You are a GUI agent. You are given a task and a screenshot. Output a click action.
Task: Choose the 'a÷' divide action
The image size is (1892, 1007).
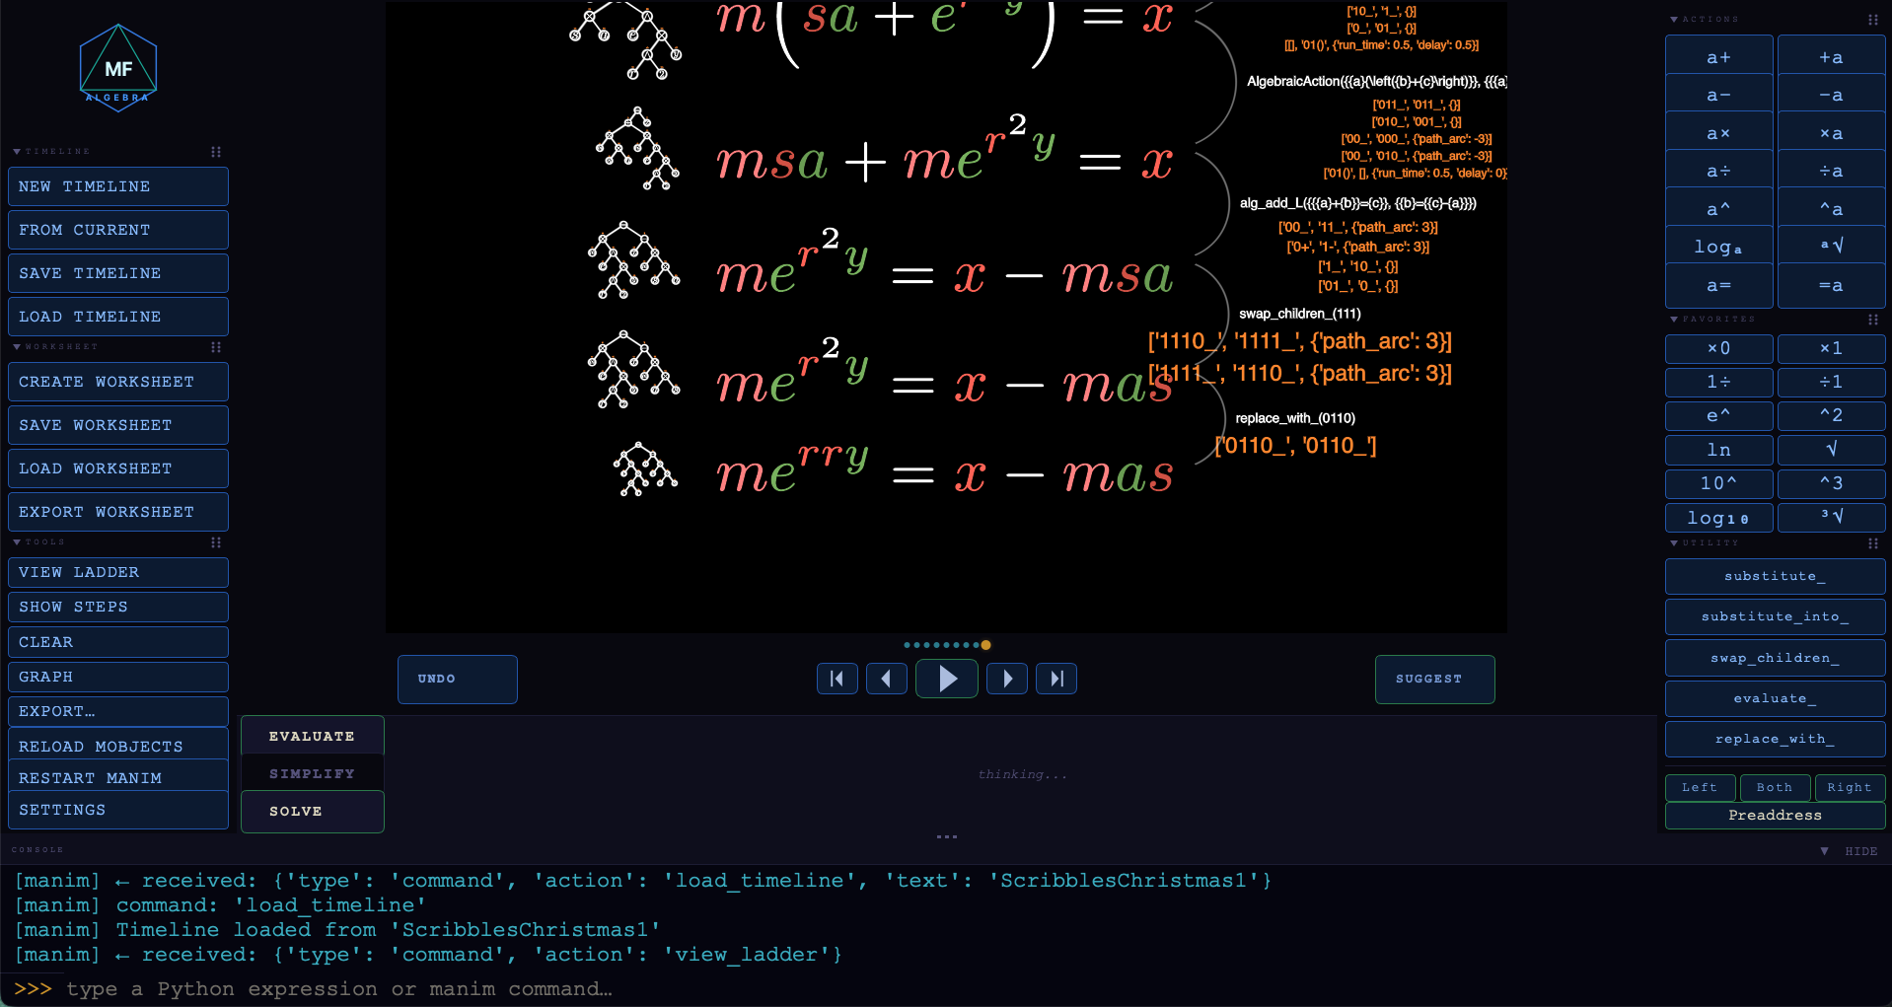tap(1718, 172)
